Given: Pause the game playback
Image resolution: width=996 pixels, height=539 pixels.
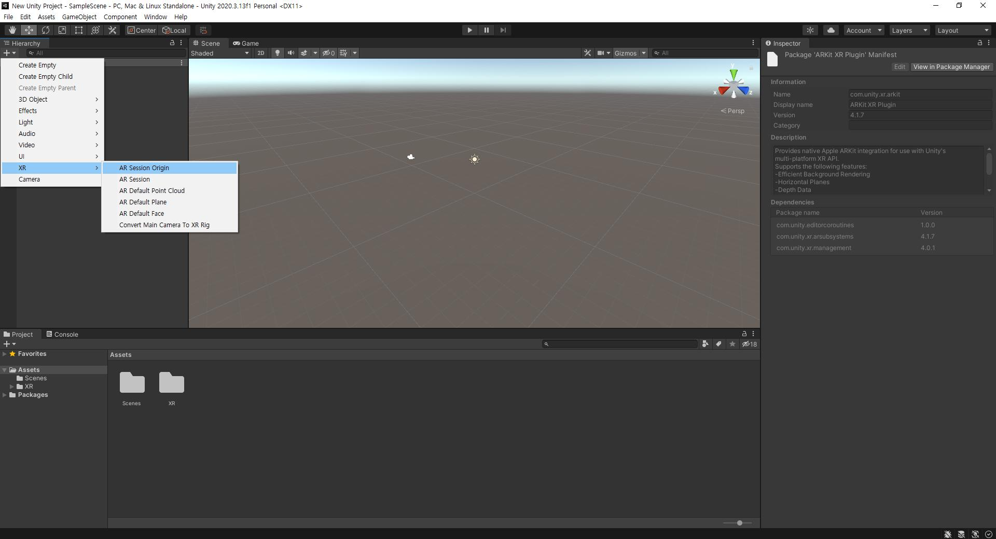Looking at the screenshot, I should pyautogui.click(x=486, y=30).
